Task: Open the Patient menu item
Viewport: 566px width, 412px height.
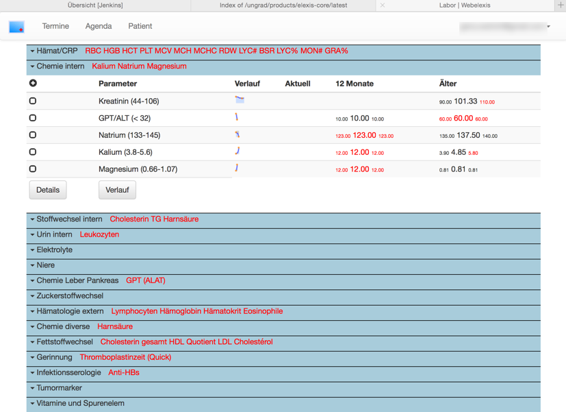Action: pyautogui.click(x=140, y=26)
